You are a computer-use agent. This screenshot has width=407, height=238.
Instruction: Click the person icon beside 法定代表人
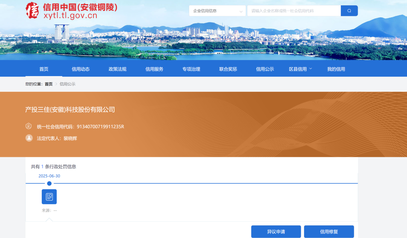tap(29, 138)
